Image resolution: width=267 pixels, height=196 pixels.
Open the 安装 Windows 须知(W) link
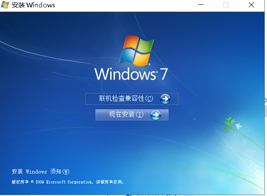[41, 171]
